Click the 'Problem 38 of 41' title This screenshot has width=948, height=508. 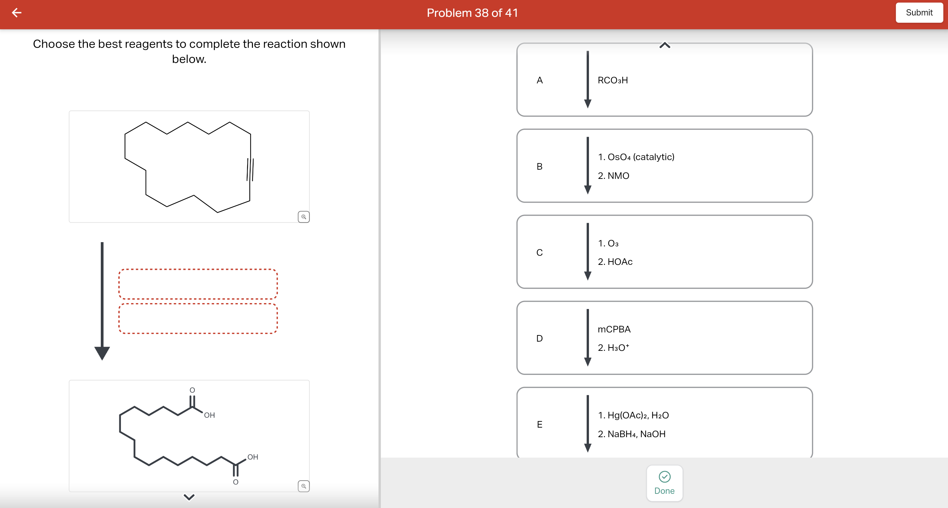473,13
